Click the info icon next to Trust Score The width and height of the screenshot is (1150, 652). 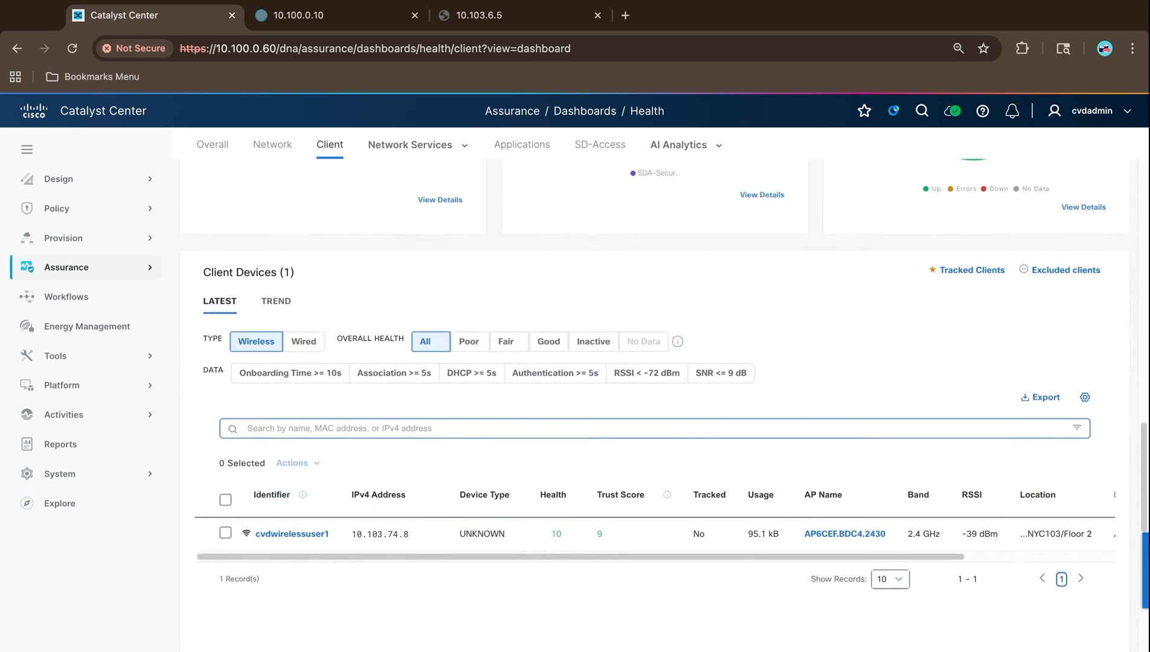click(x=667, y=494)
